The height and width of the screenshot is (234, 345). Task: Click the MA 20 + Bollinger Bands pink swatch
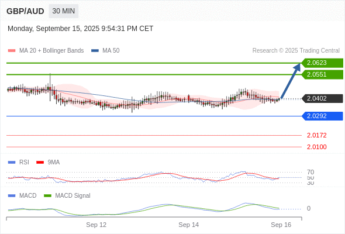pyautogui.click(x=12, y=51)
